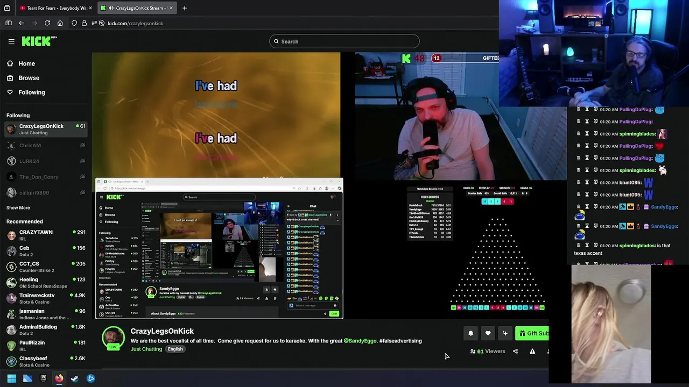Click spinningblades Texas accent chat message
Screen dimensions: 689x387
622,249
